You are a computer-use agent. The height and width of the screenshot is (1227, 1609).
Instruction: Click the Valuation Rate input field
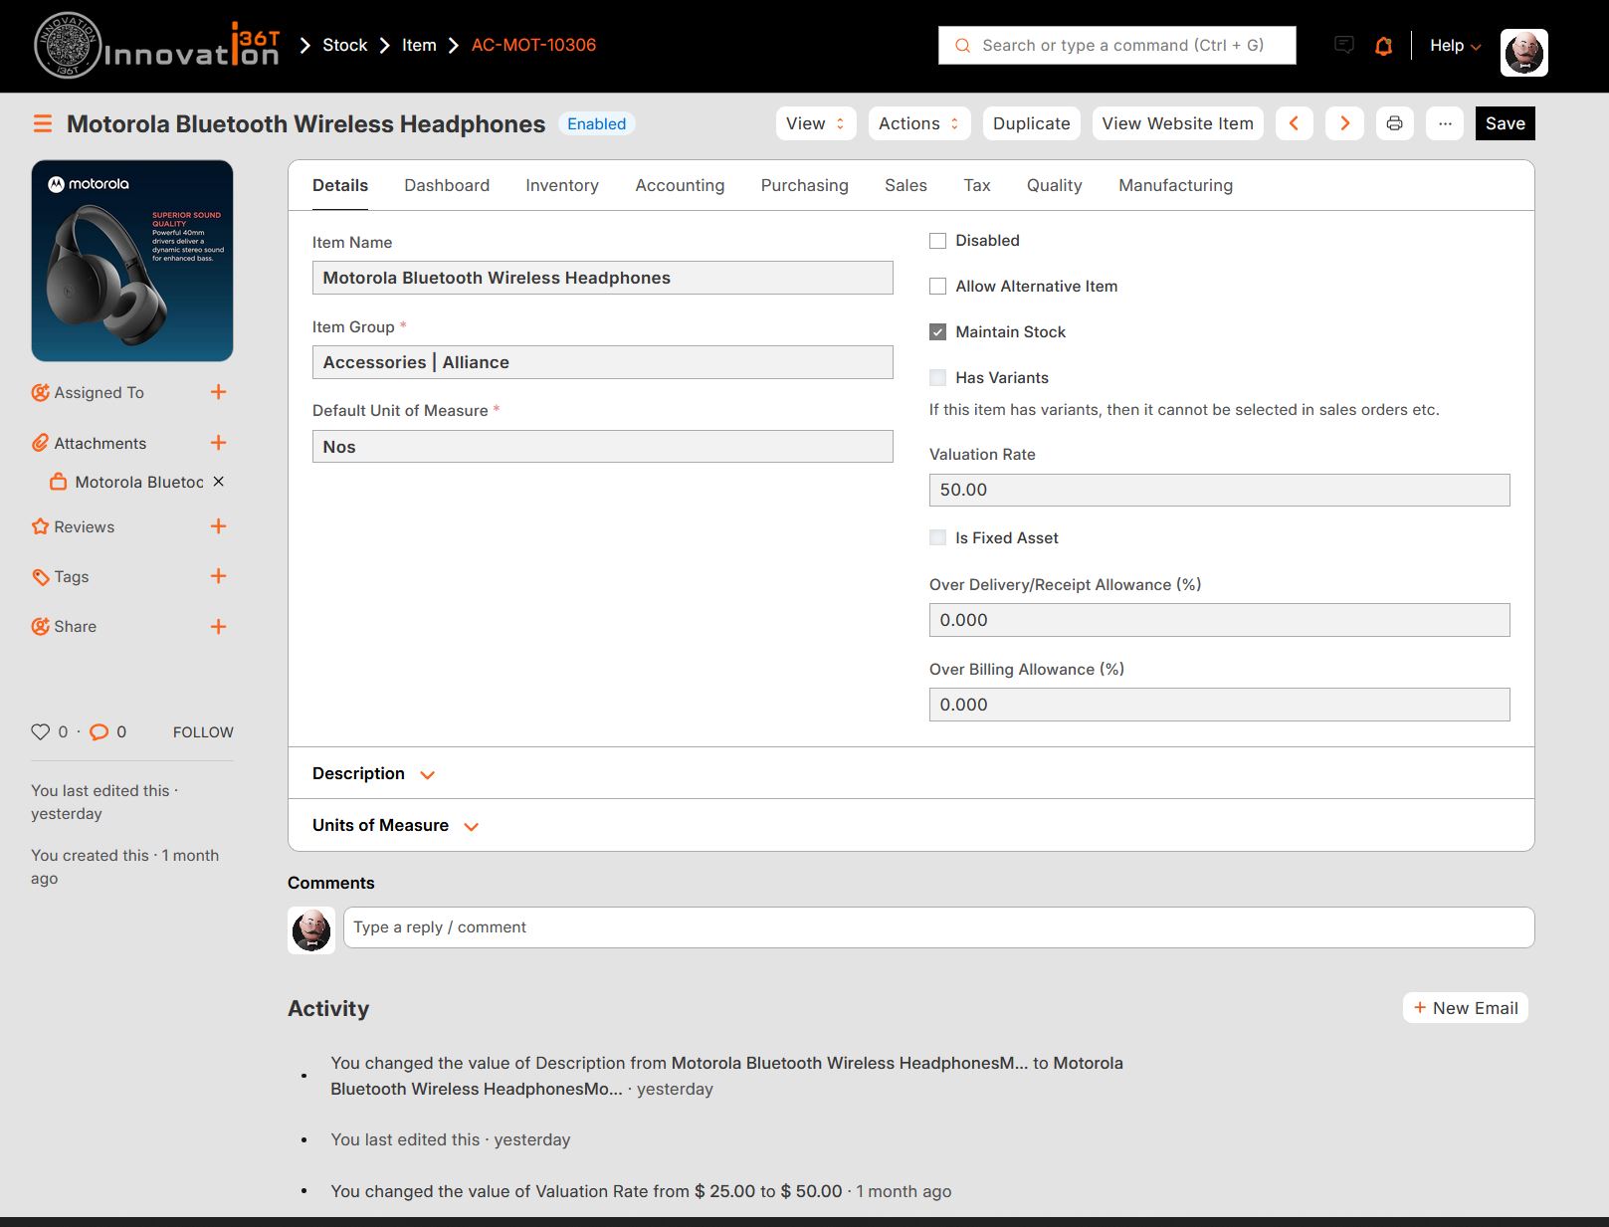pos(1219,490)
